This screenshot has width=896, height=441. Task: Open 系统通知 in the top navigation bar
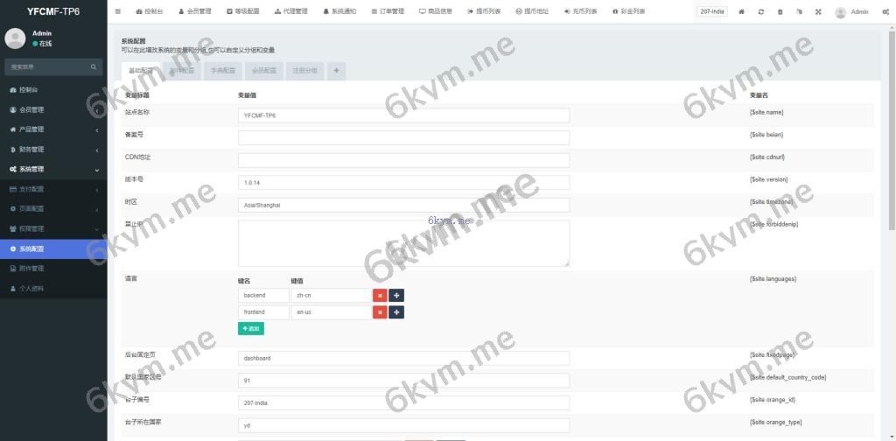tap(339, 11)
